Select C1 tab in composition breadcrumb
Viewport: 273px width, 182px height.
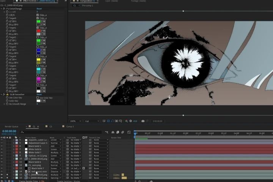[75, 6]
